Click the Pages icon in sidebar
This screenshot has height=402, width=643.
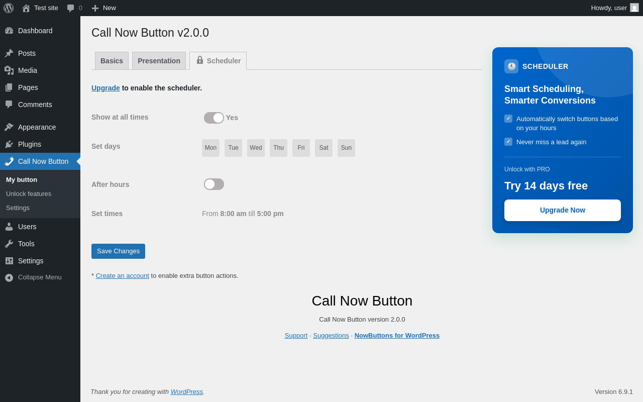9,87
